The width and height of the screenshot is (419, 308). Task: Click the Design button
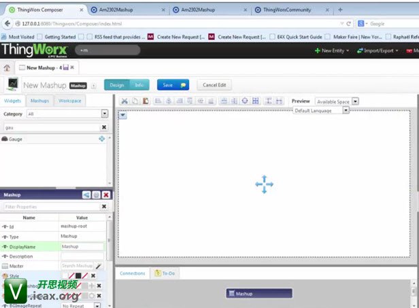[x=117, y=85]
